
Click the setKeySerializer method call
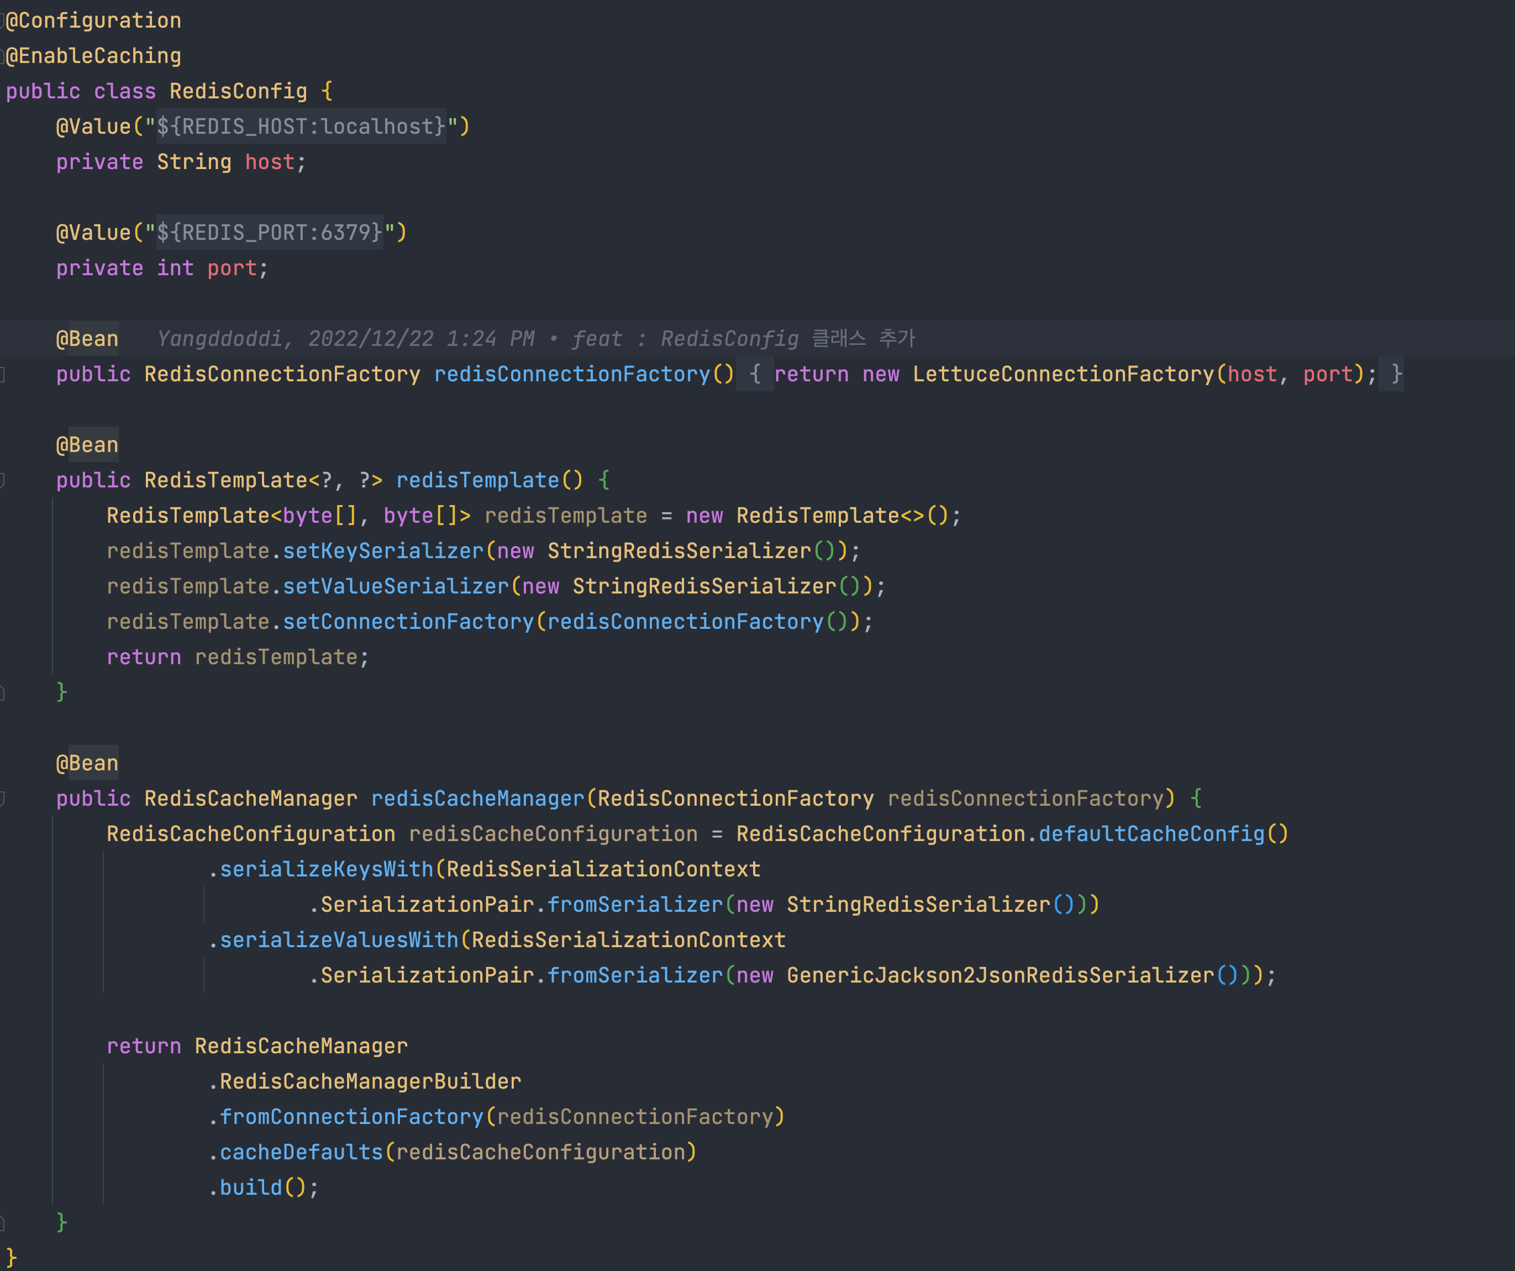click(383, 551)
